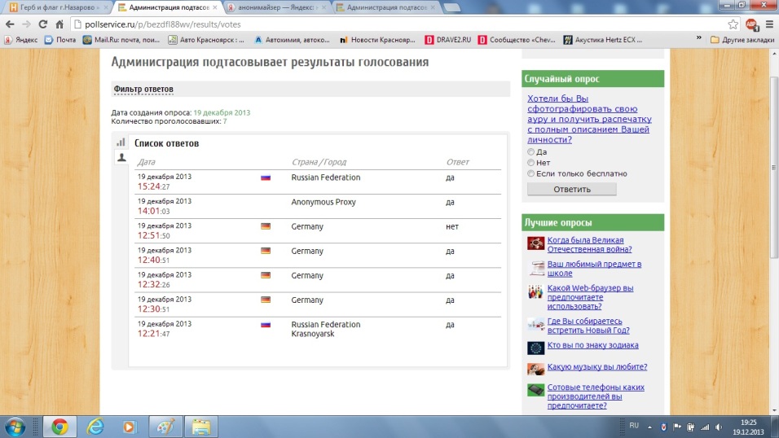Image resolution: width=779 pixels, height=438 pixels.
Task: Switch to the 'анонимайзер — Яндекс' tab
Action: pyautogui.click(x=277, y=7)
